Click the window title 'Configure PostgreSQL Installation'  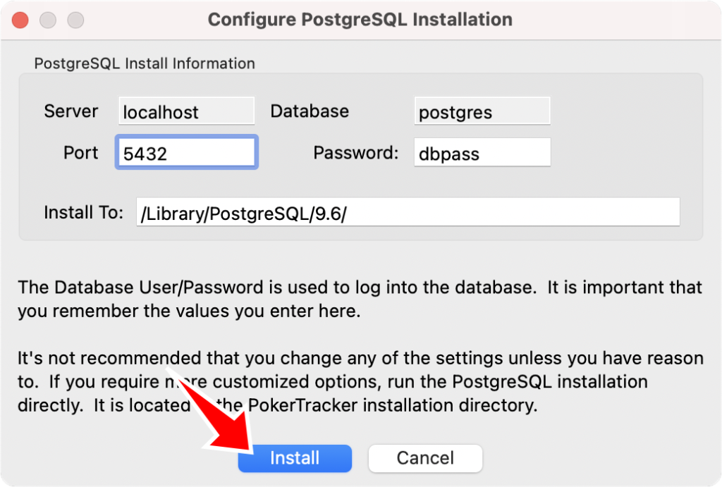click(360, 20)
